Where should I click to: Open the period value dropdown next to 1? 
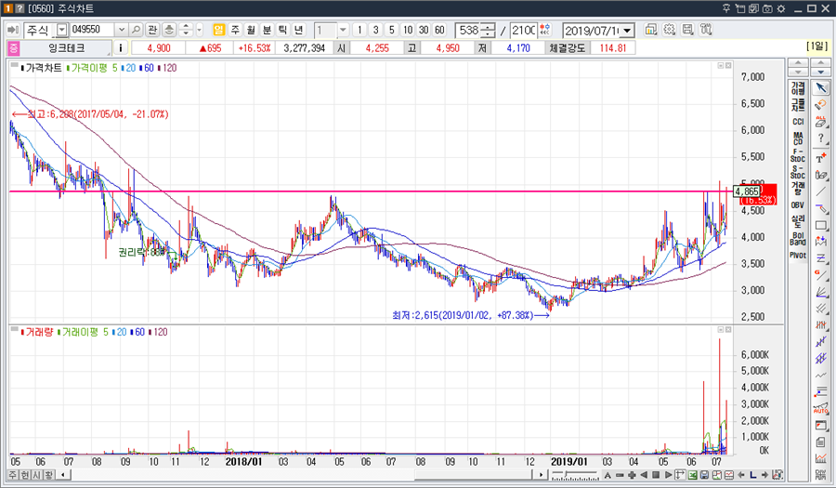[x=344, y=30]
